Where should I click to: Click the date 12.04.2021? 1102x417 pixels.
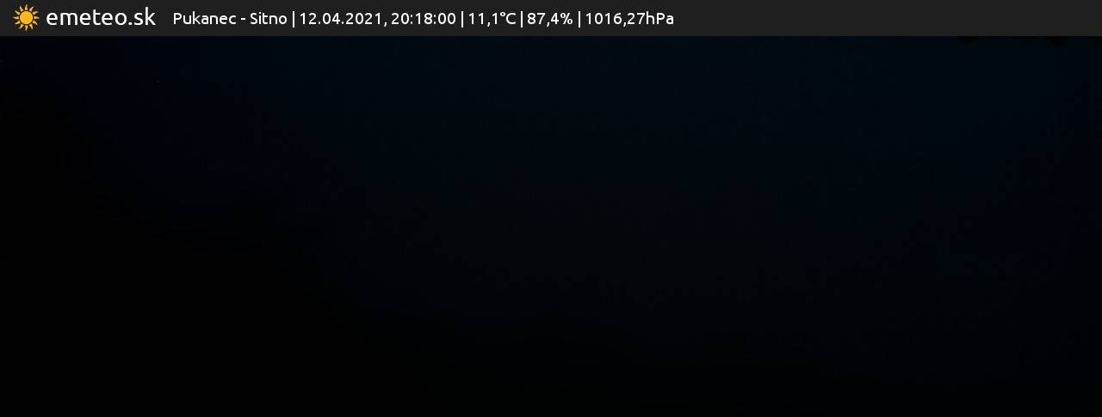(x=341, y=19)
